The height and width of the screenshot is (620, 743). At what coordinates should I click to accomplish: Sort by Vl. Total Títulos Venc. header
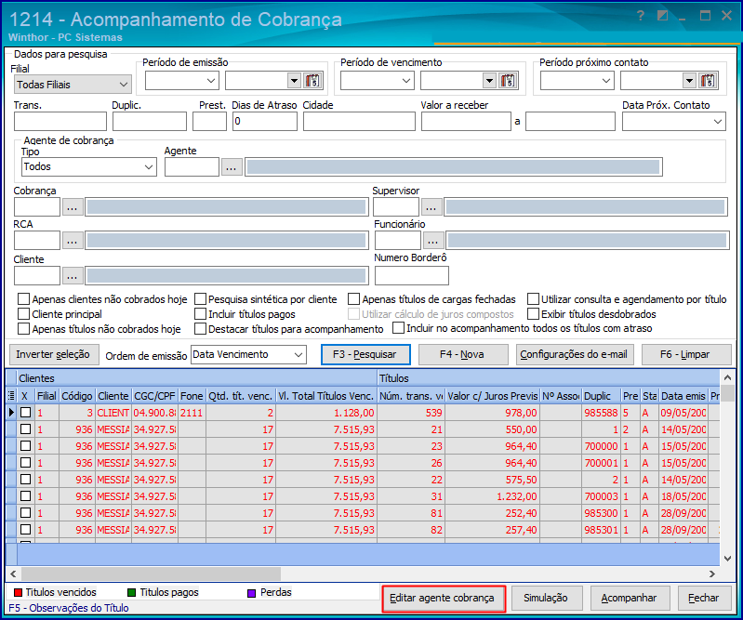pos(326,396)
